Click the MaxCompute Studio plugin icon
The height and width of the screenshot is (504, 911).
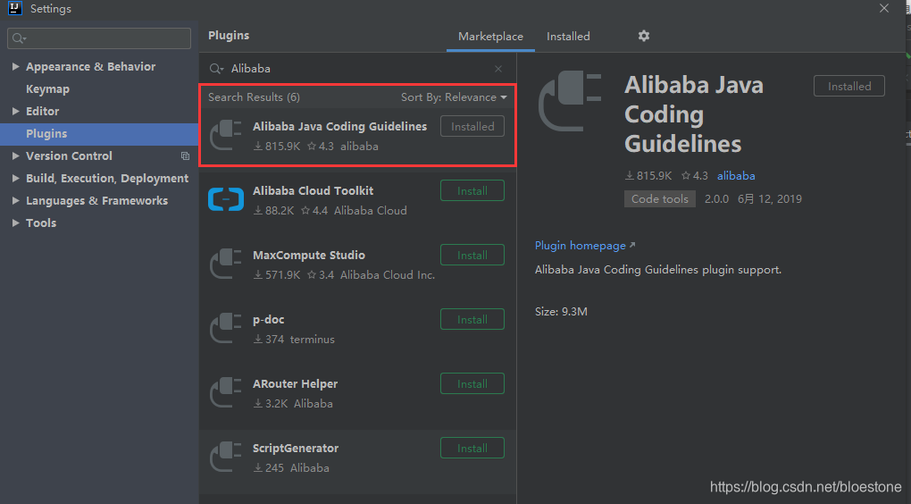click(226, 264)
